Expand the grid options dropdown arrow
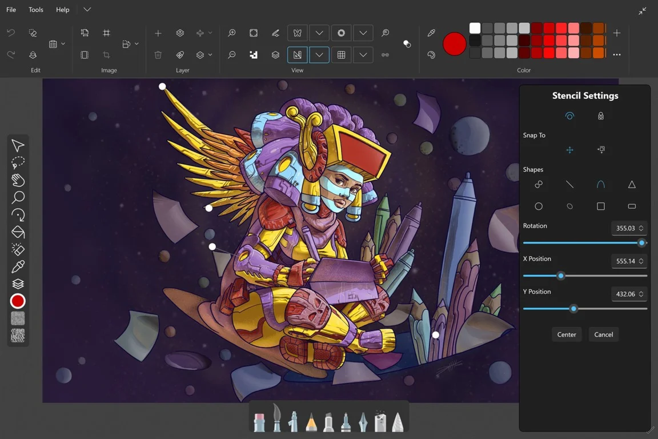 point(363,55)
